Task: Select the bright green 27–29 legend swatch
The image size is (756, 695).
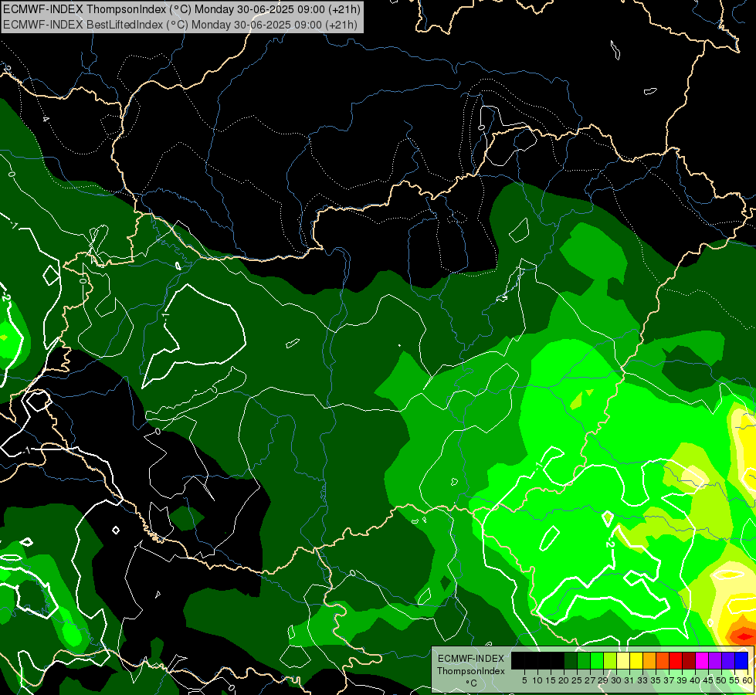Action: click(597, 660)
